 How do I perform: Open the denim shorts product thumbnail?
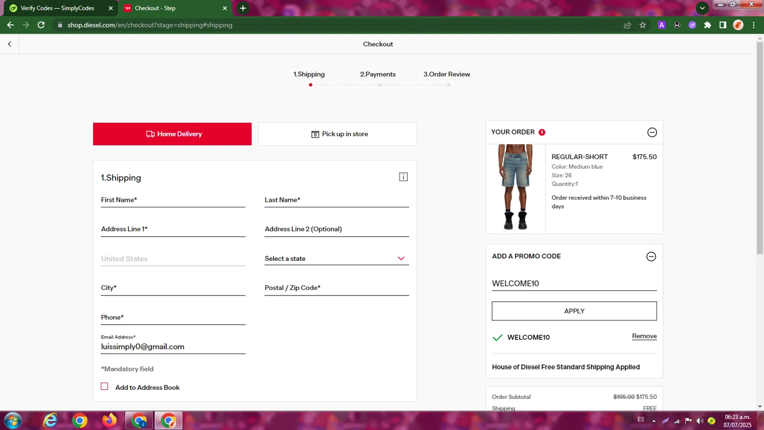(515, 189)
